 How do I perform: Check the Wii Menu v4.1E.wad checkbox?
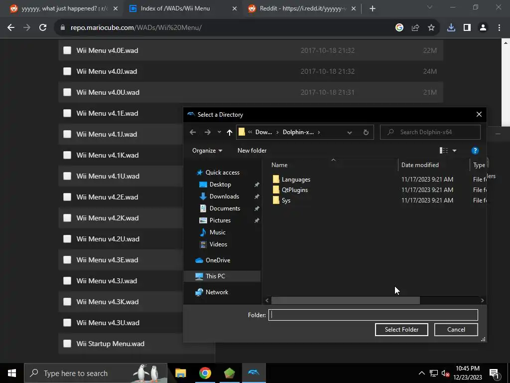coord(67,113)
